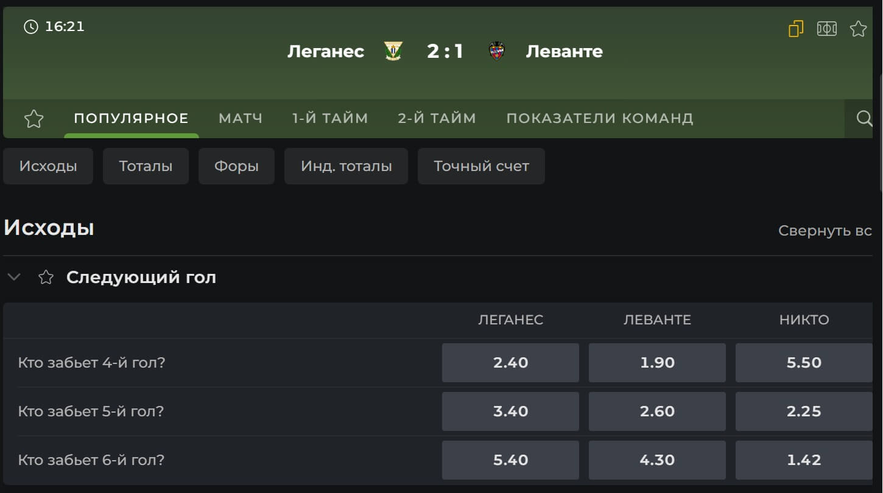Screen dimensions: 883x493
Task: Add match to favorites with header star
Action: click(x=858, y=29)
